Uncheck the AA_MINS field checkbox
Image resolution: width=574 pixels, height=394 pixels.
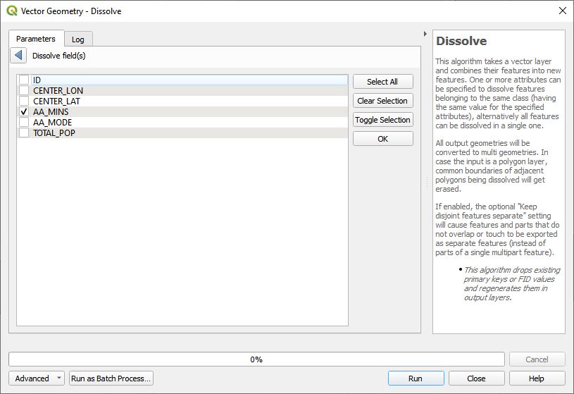pyautogui.click(x=24, y=112)
